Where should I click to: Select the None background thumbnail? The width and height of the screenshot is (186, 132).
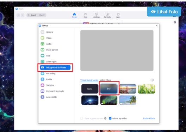click(90, 89)
